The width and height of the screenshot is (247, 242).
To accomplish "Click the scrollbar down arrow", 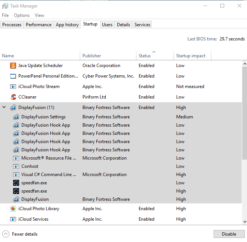I will point(245,222).
